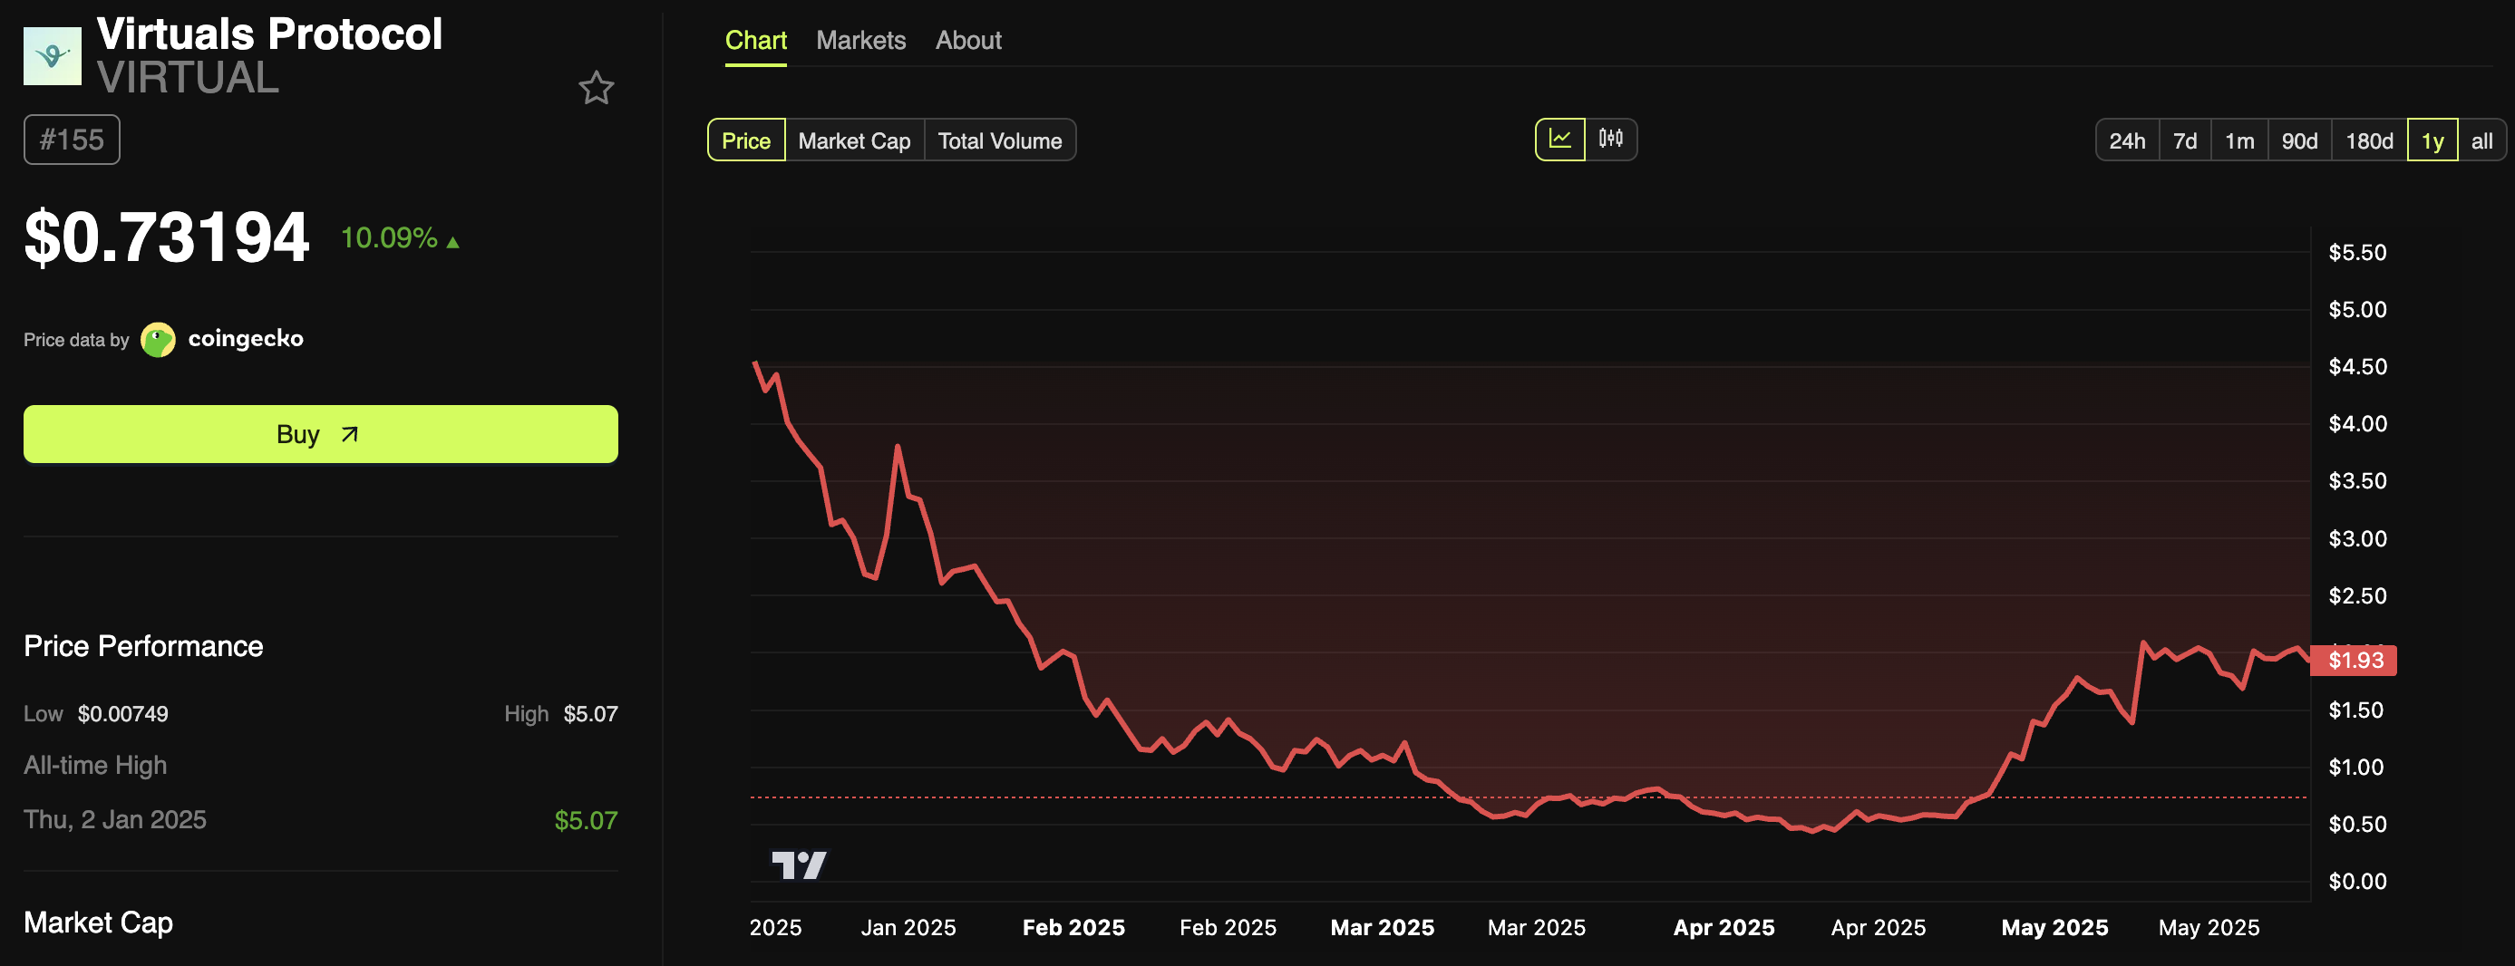Click the Price Performance heading

[143, 646]
